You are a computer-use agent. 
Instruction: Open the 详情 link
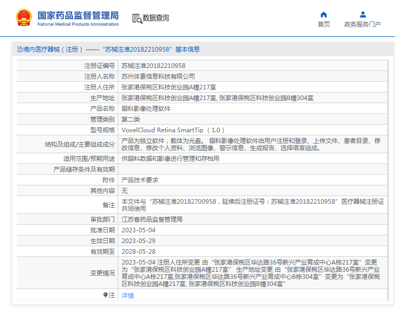pos(128,295)
